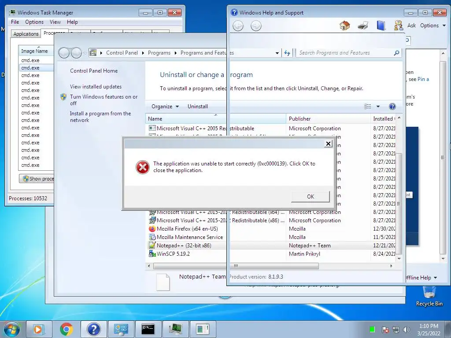Change the view using the views icon
This screenshot has width=451, height=338.
pos(368,107)
